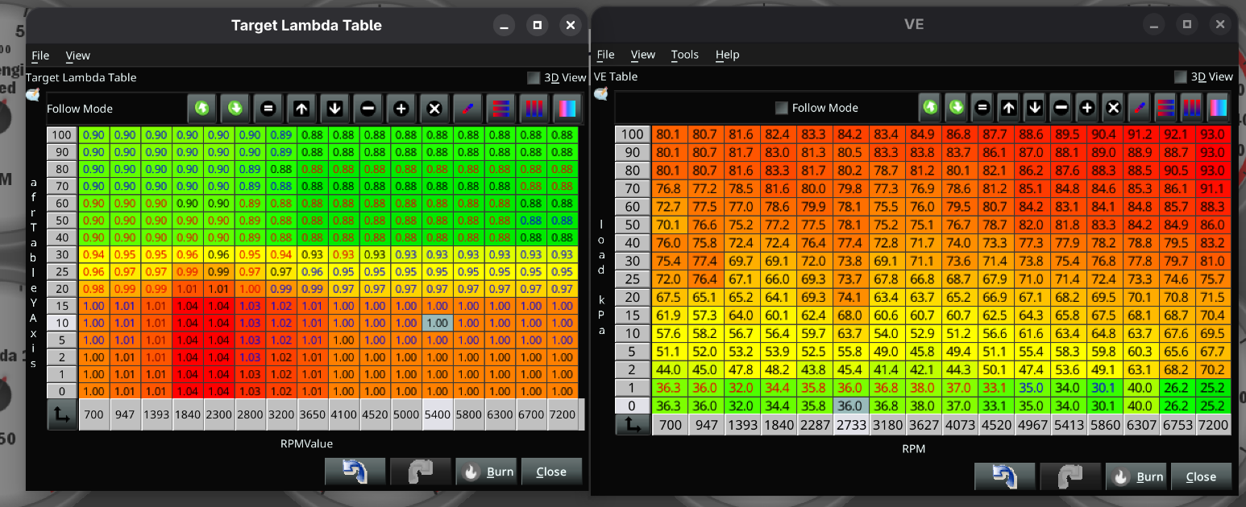Click the pink-to-blue color gradient icon in VE toolbar
The height and width of the screenshot is (507, 1246).
pos(1218,107)
